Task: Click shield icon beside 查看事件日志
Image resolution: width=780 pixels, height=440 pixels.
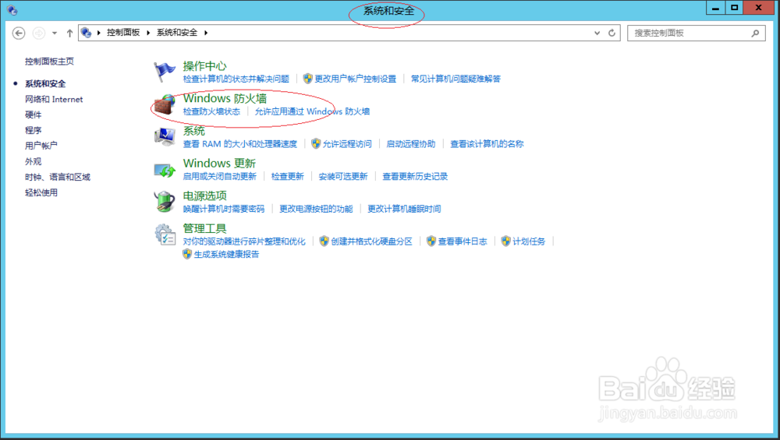Action: click(x=431, y=241)
